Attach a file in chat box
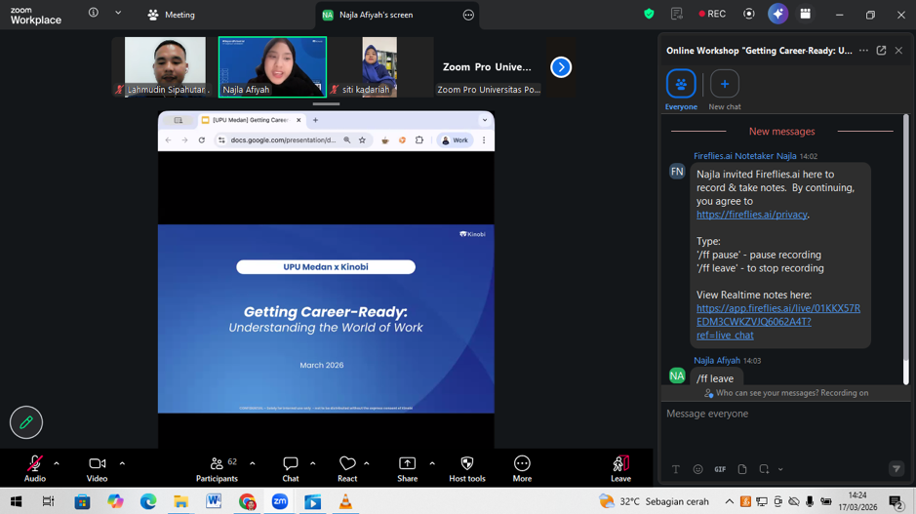This screenshot has width=916, height=514. [x=742, y=469]
